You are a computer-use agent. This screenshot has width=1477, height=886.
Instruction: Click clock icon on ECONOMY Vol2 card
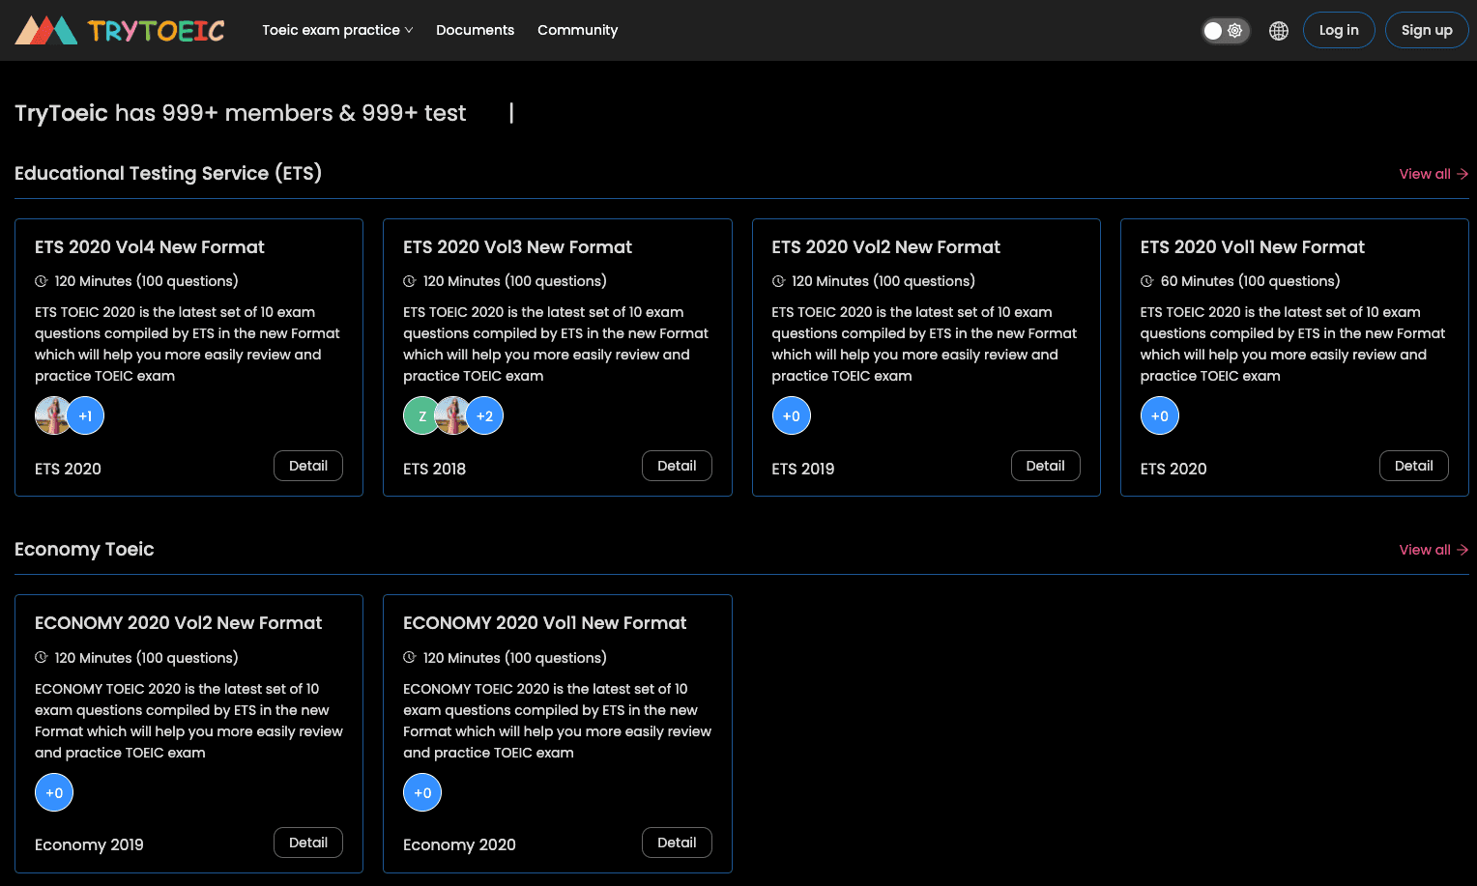[42, 657]
